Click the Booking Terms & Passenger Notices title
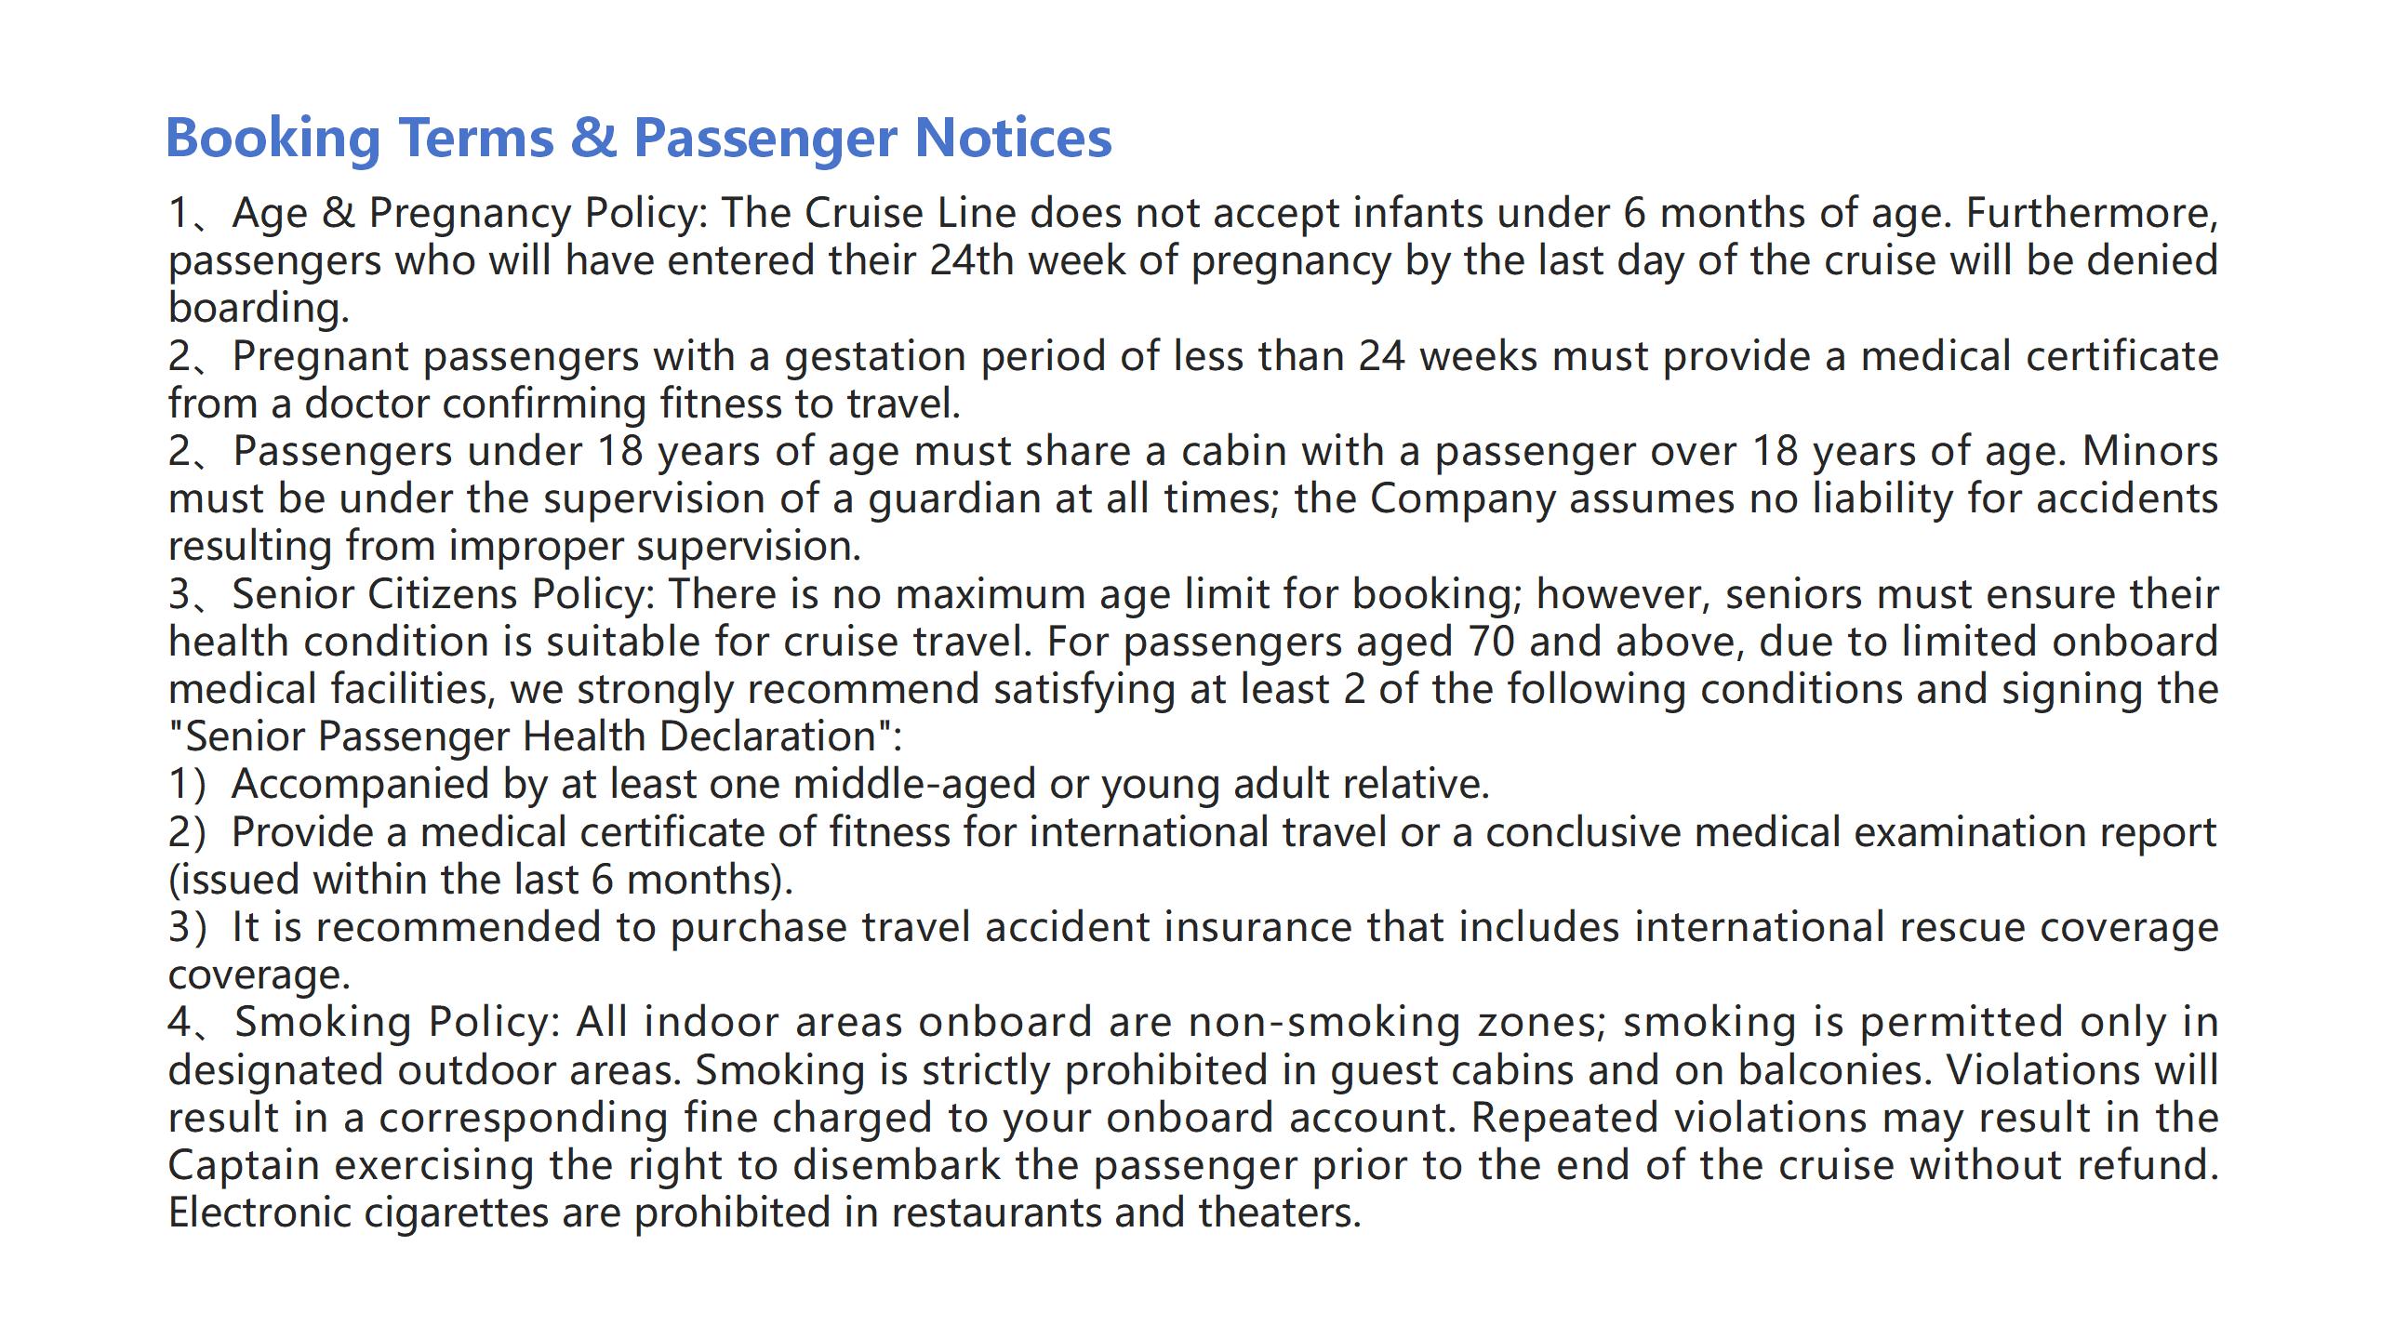Image resolution: width=2381 pixels, height=1339 pixels. click(x=638, y=138)
